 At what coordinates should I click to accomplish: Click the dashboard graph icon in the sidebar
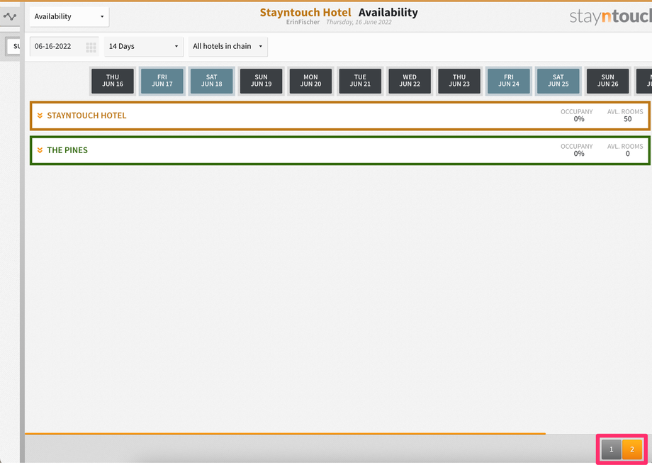coord(9,16)
